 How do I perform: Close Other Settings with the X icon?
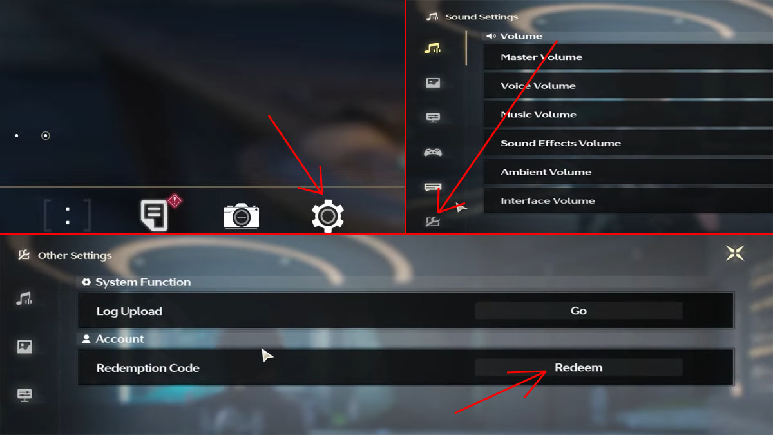tap(735, 253)
